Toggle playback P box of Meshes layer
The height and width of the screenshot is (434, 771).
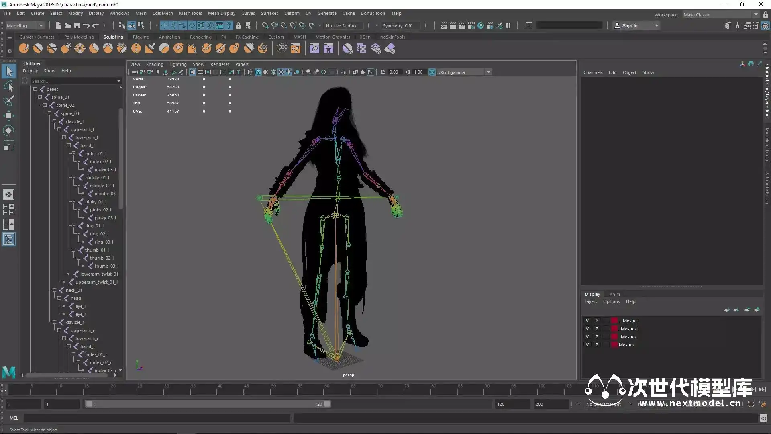(x=597, y=345)
